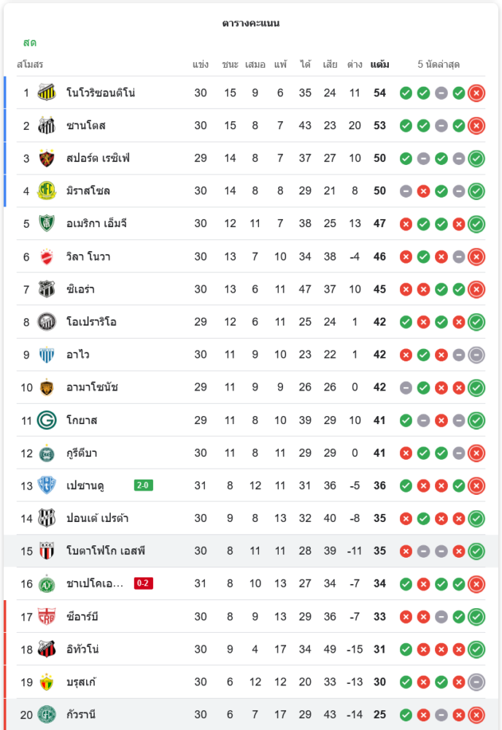502x730 pixels.
Task: Open the สด (live) tab
Action: click(30, 42)
